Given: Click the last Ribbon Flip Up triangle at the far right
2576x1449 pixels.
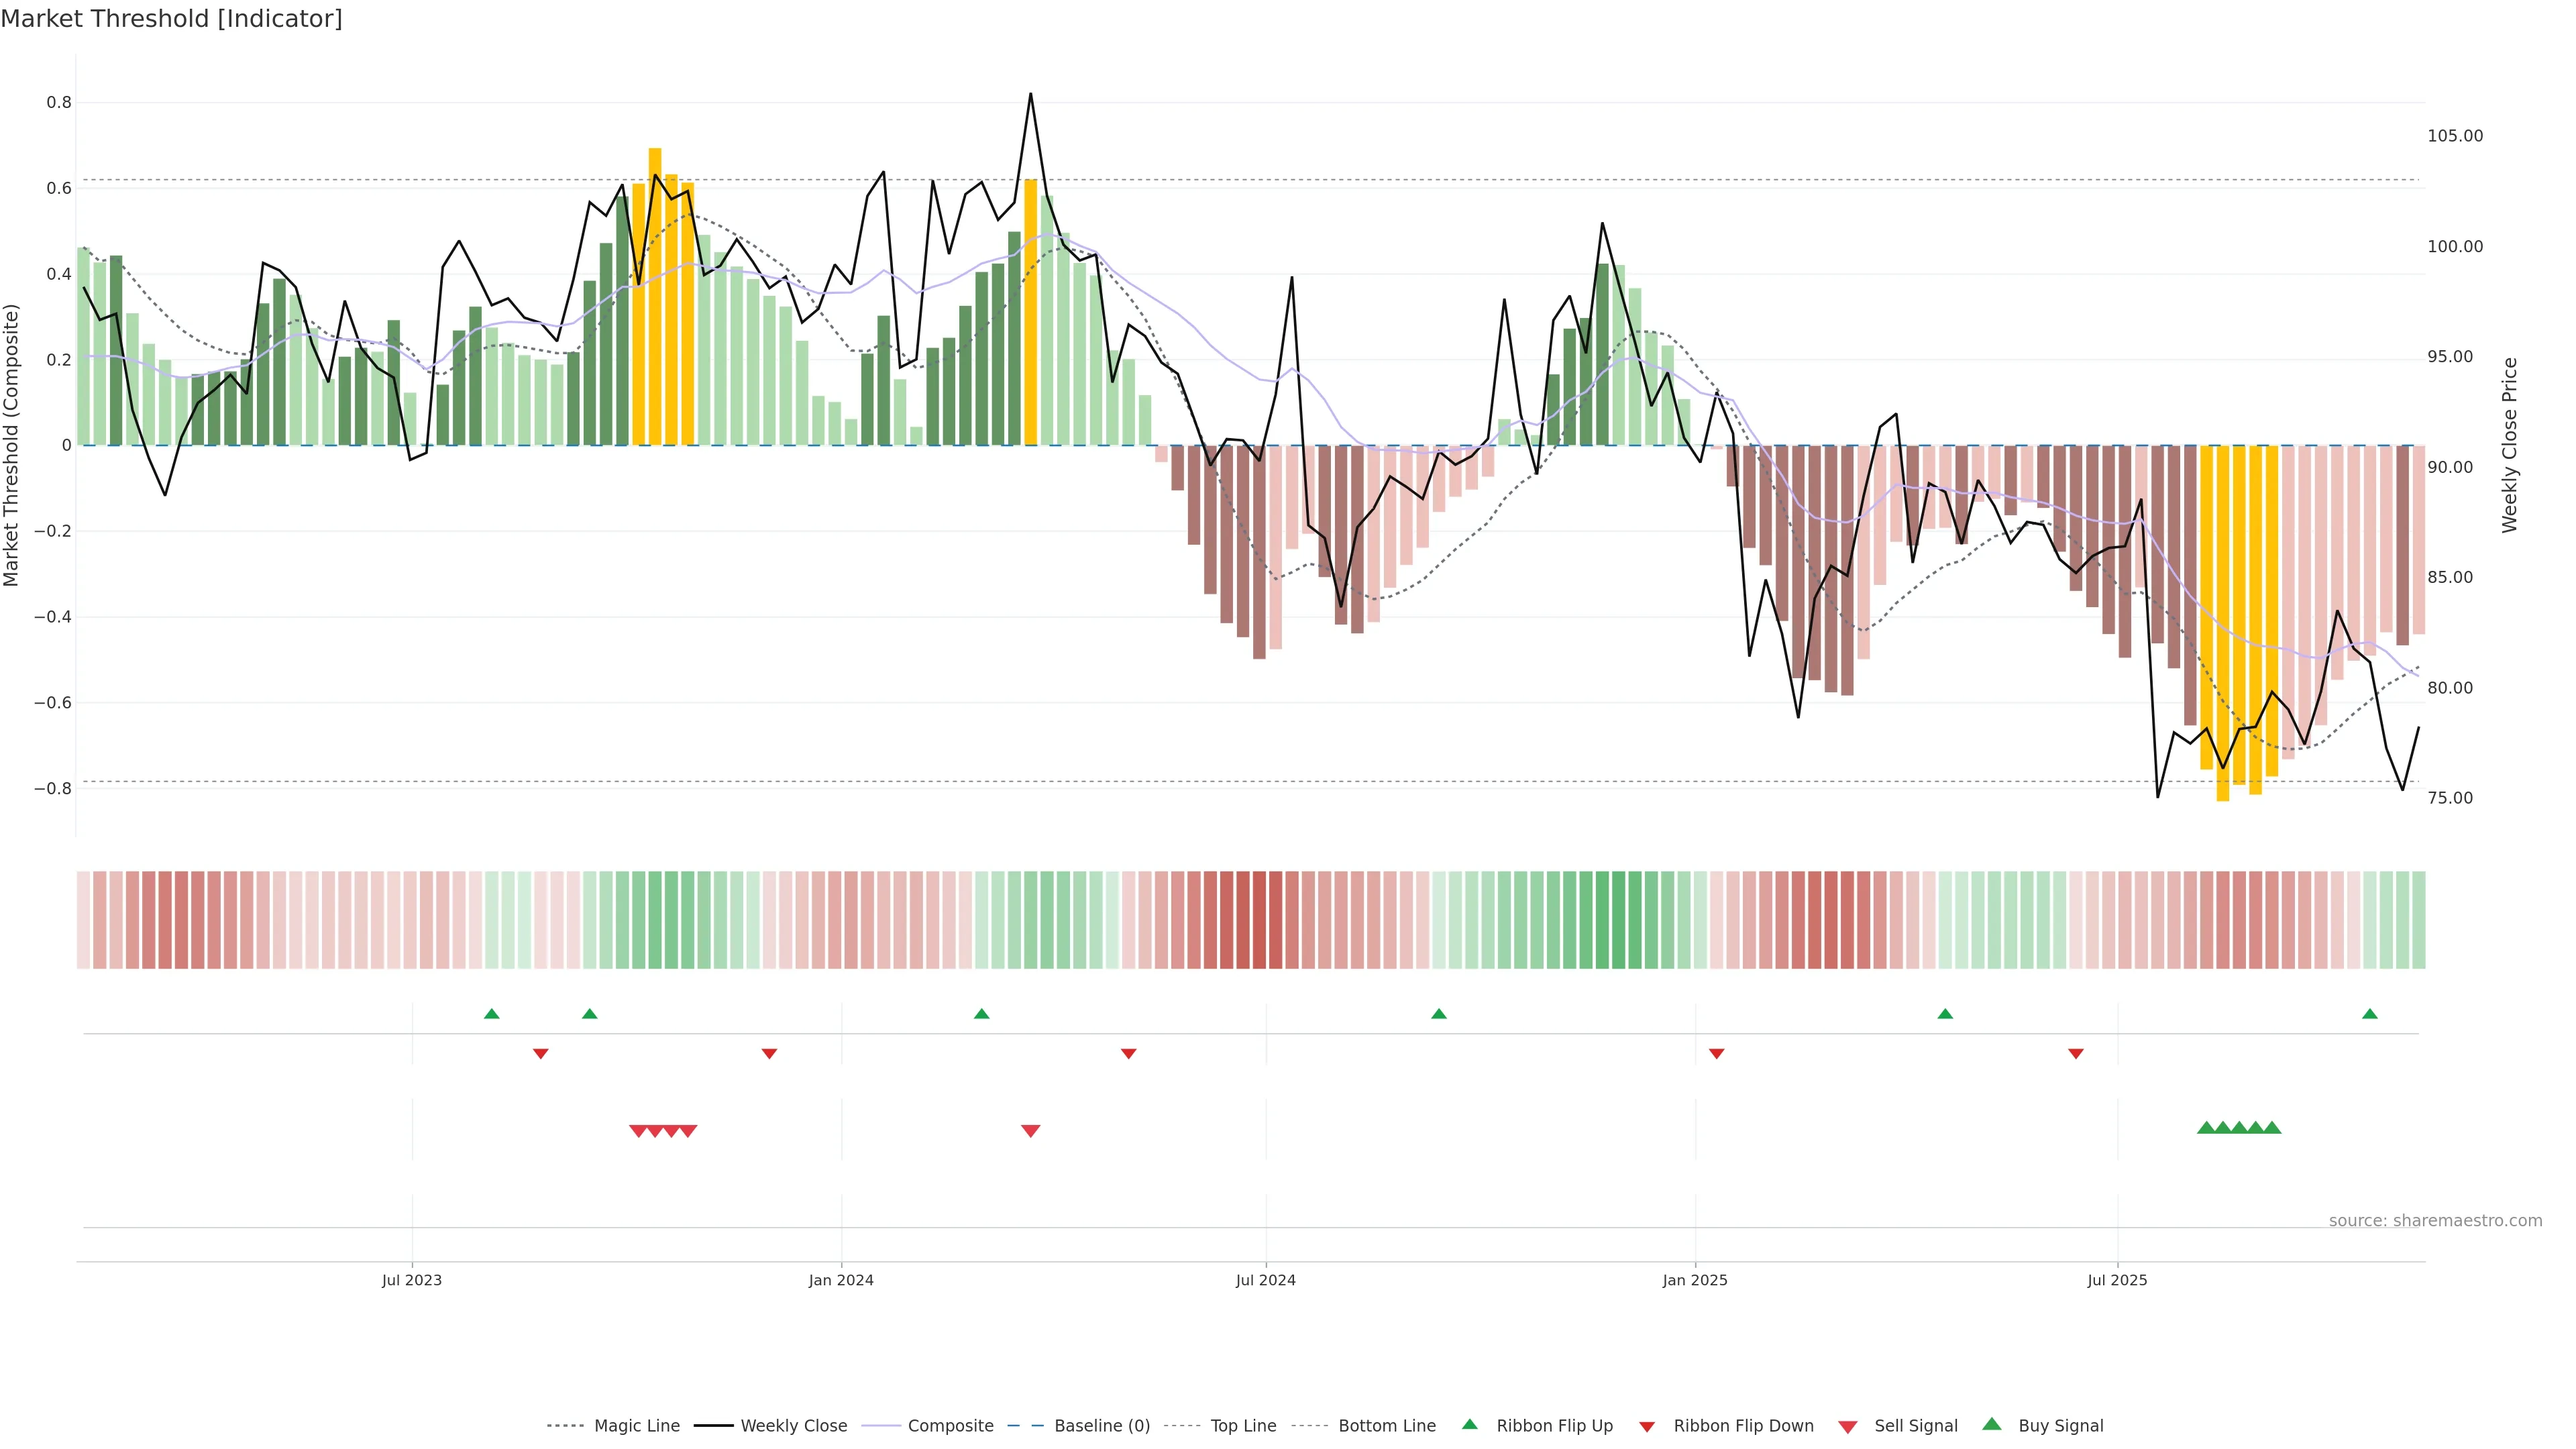Looking at the screenshot, I should [x=2369, y=1014].
